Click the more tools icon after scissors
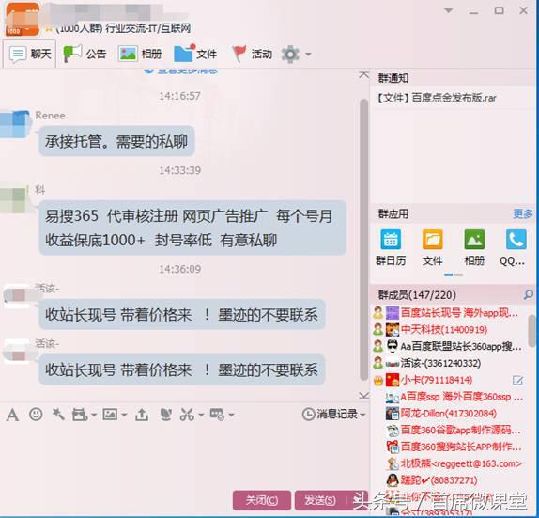 point(217,415)
